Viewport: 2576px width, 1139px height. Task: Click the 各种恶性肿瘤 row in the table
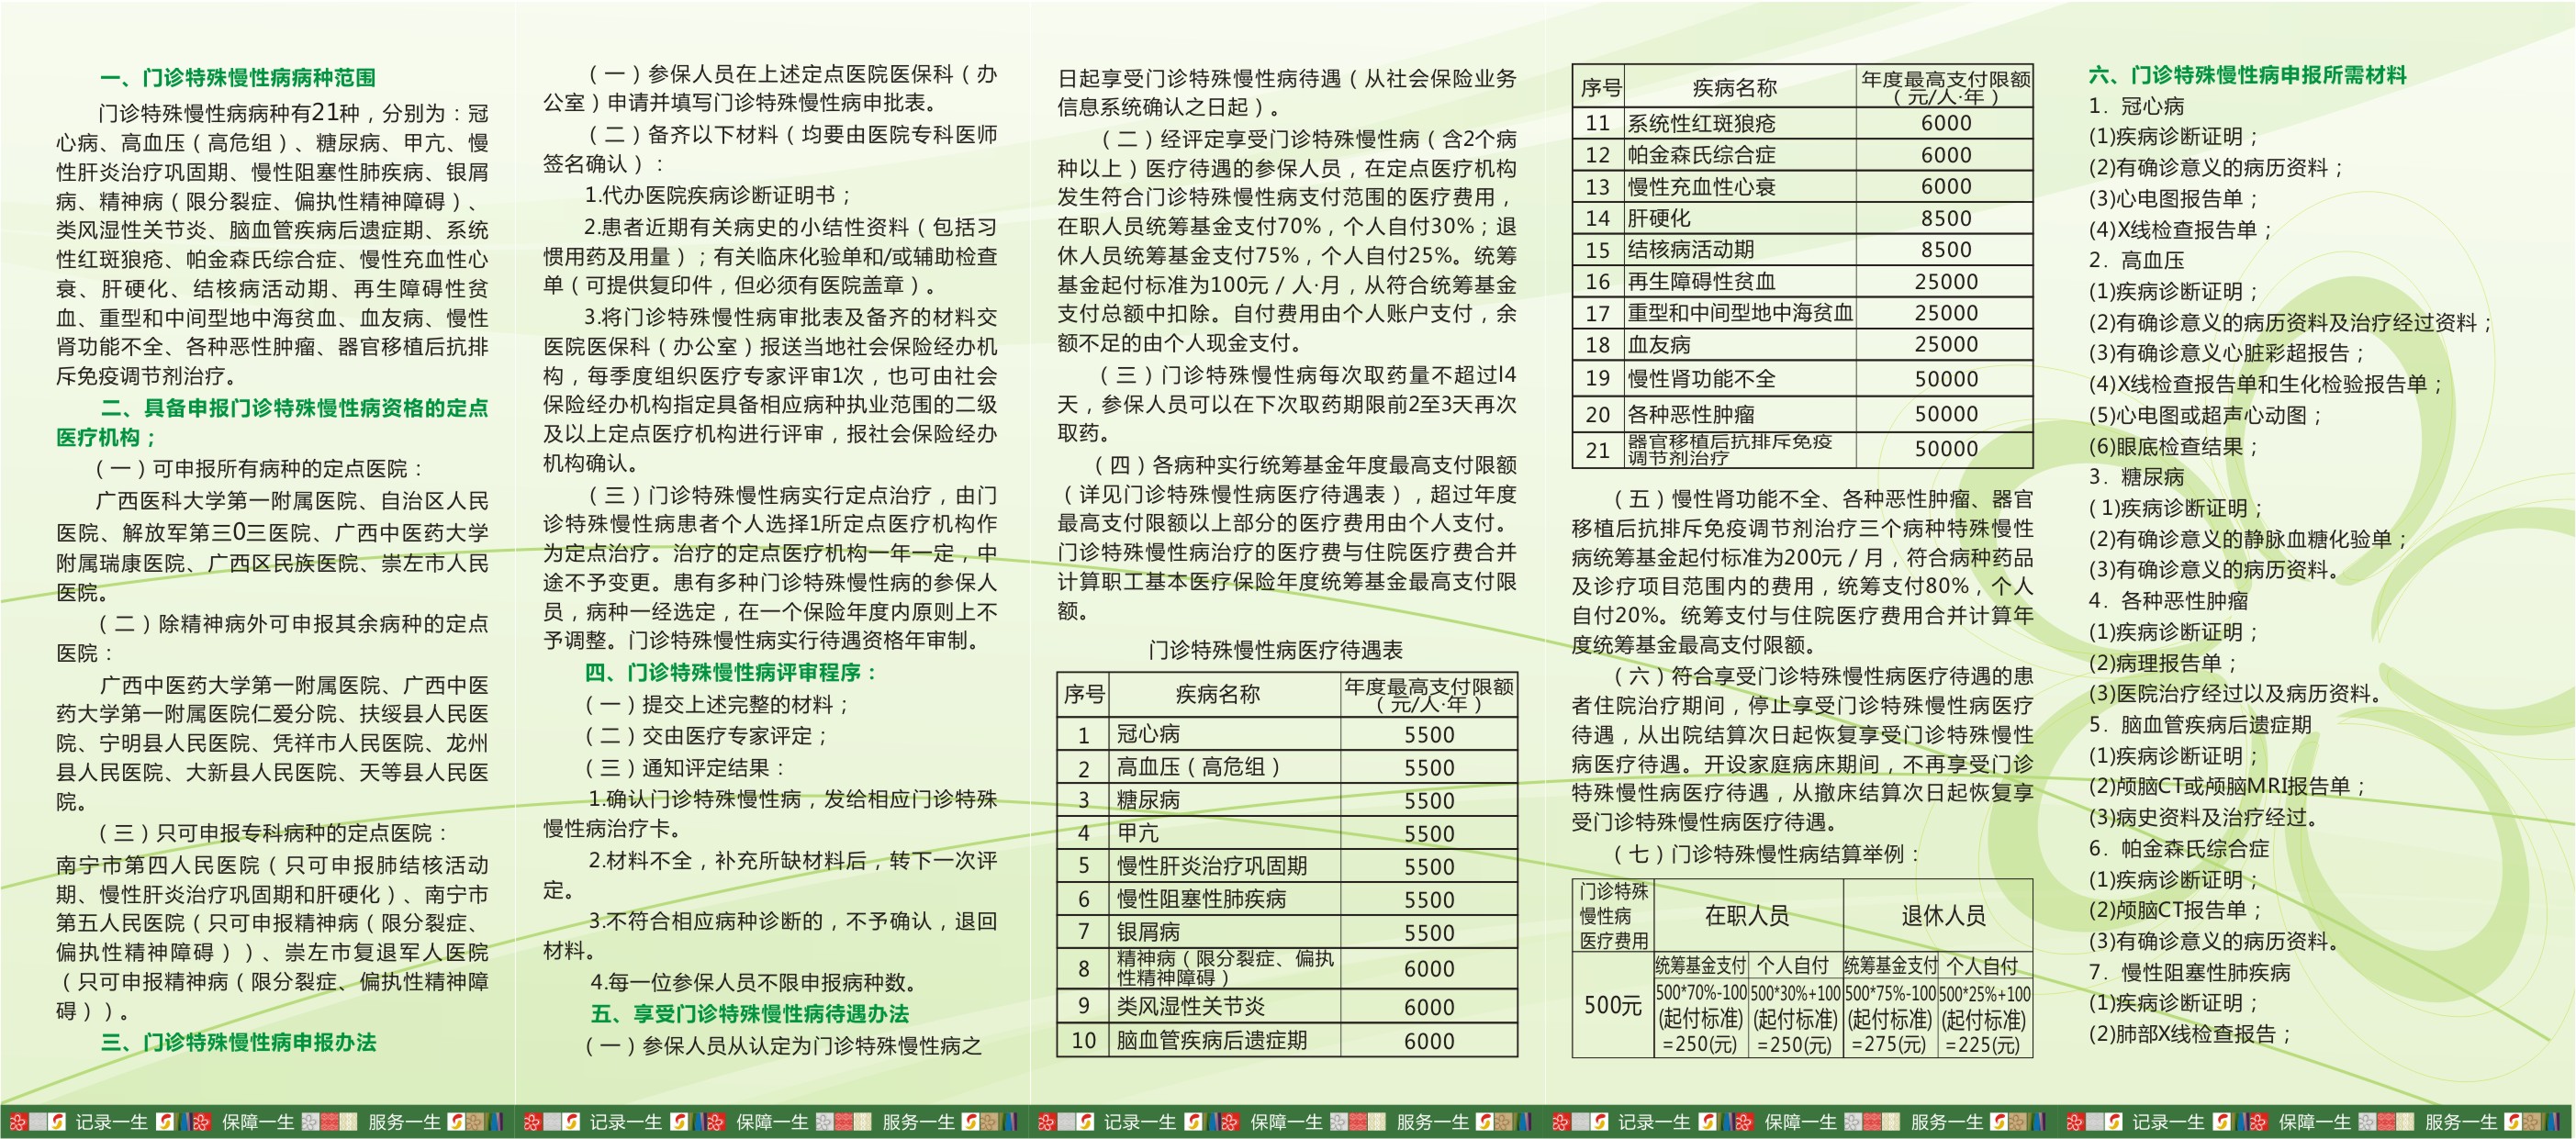pos(1690,414)
